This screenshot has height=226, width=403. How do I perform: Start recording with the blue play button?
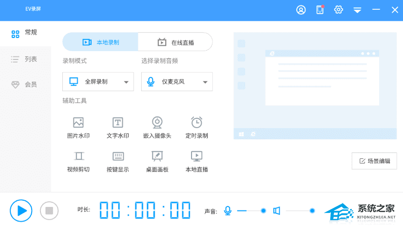pyautogui.click(x=21, y=210)
